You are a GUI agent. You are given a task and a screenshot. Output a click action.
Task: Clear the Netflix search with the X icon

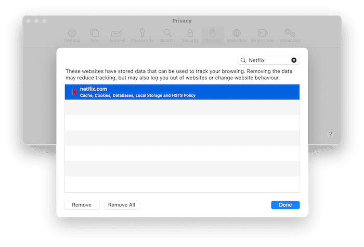[x=294, y=60]
